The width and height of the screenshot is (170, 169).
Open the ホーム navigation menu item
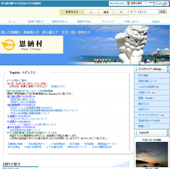coord(12,22)
